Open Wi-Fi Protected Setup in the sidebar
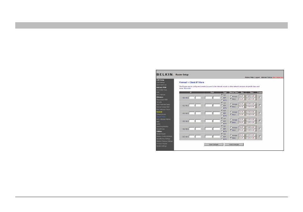Viewport: 303px width, 212px height. coord(163,105)
